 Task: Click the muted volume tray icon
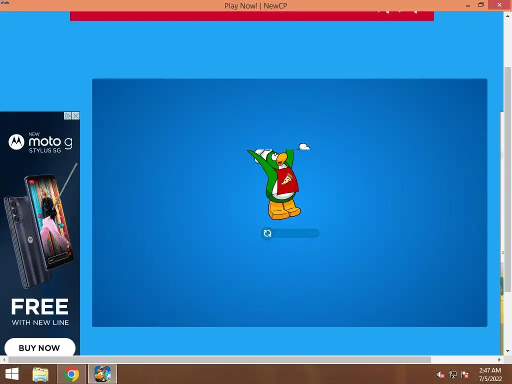pyautogui.click(x=440, y=374)
